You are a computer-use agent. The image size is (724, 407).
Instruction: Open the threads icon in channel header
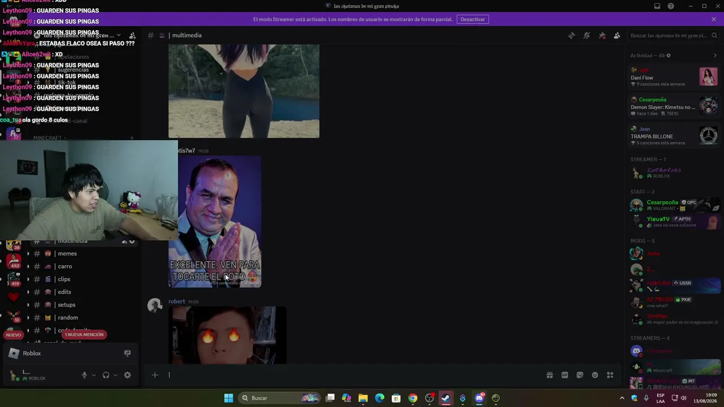pos(571,36)
